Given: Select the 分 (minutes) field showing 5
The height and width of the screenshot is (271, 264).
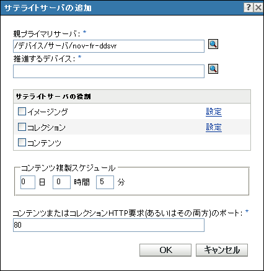Looking at the screenshot, I should click(x=105, y=182).
